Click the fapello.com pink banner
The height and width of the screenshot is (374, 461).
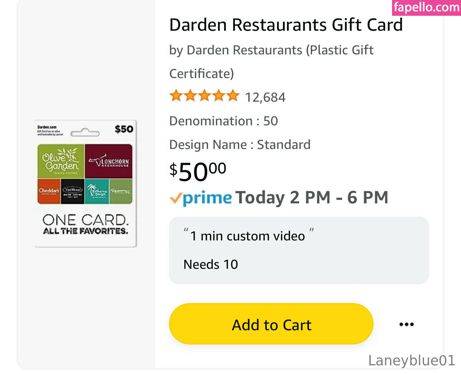[426, 7]
